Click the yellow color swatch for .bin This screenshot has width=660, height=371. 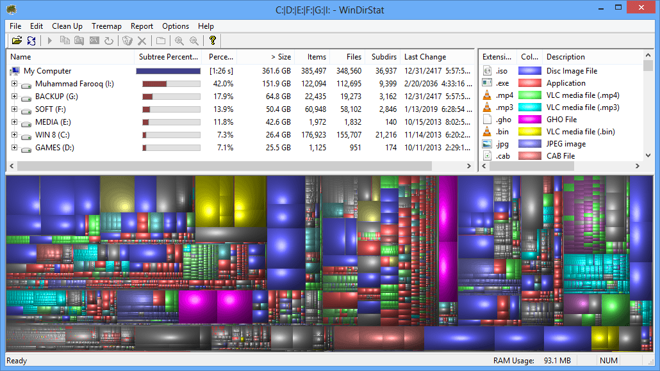point(529,132)
